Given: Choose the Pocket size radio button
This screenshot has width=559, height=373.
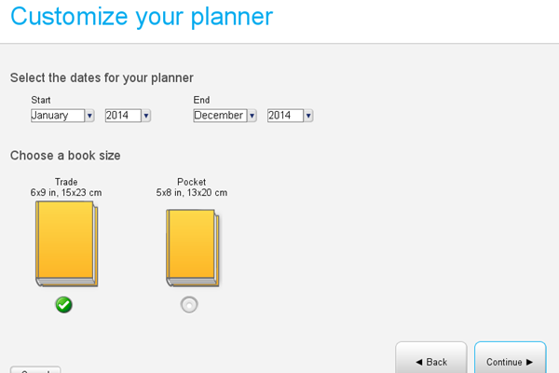Looking at the screenshot, I should (189, 305).
